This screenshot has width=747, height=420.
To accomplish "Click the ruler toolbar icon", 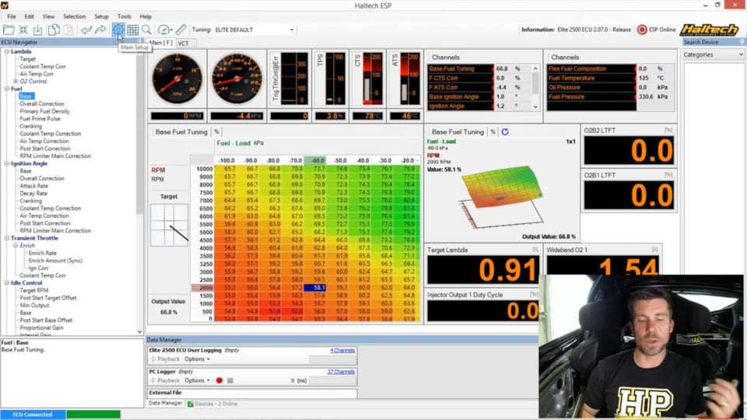I will tap(181, 30).
